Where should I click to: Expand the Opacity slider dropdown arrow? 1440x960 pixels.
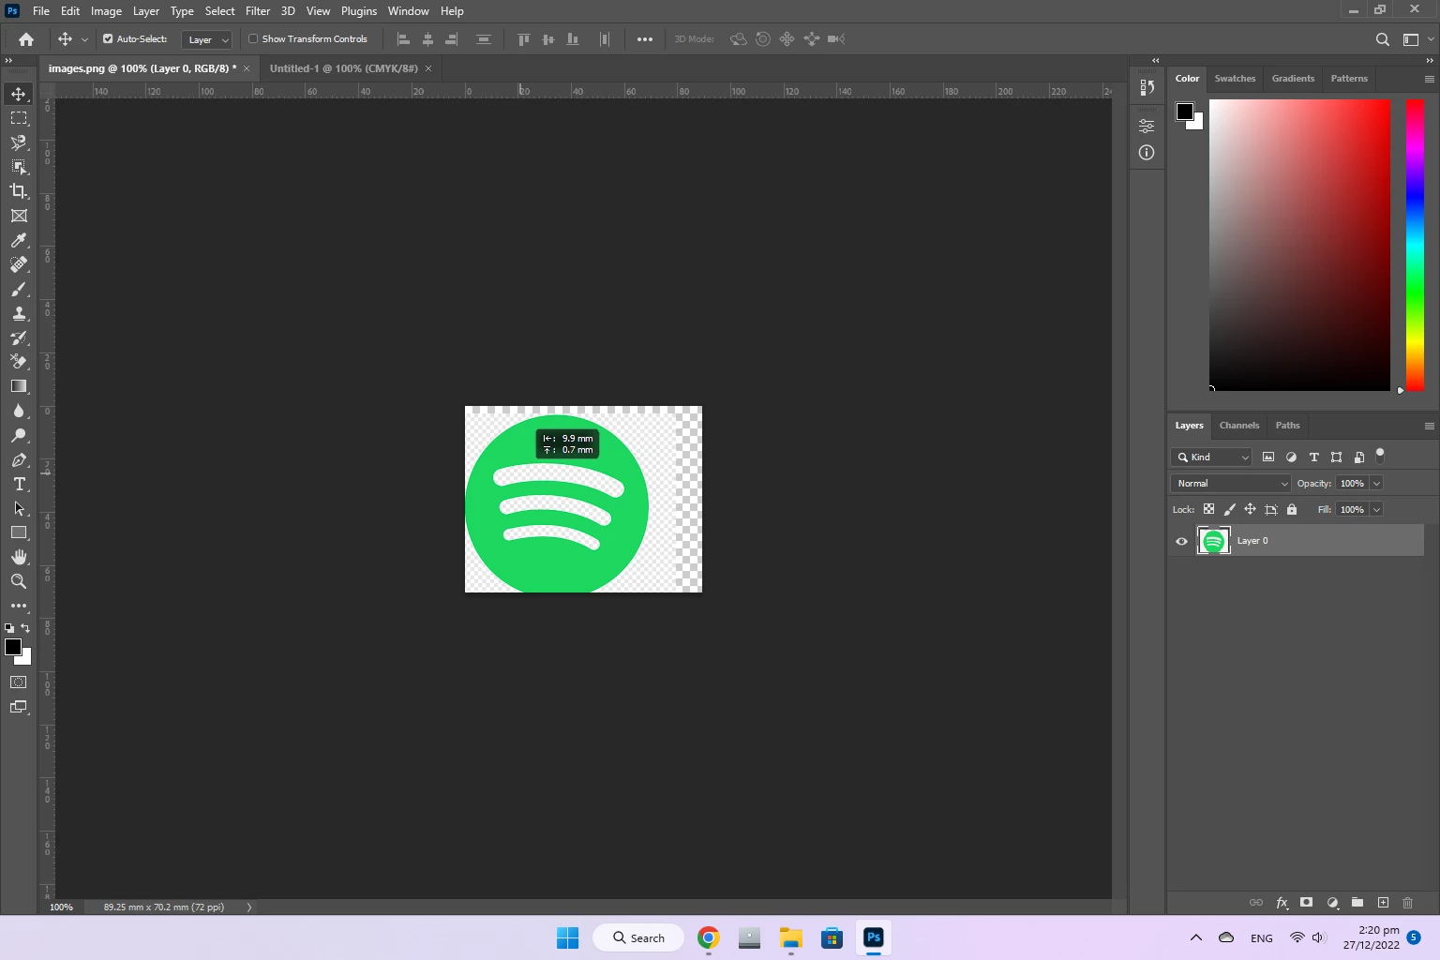pos(1376,484)
